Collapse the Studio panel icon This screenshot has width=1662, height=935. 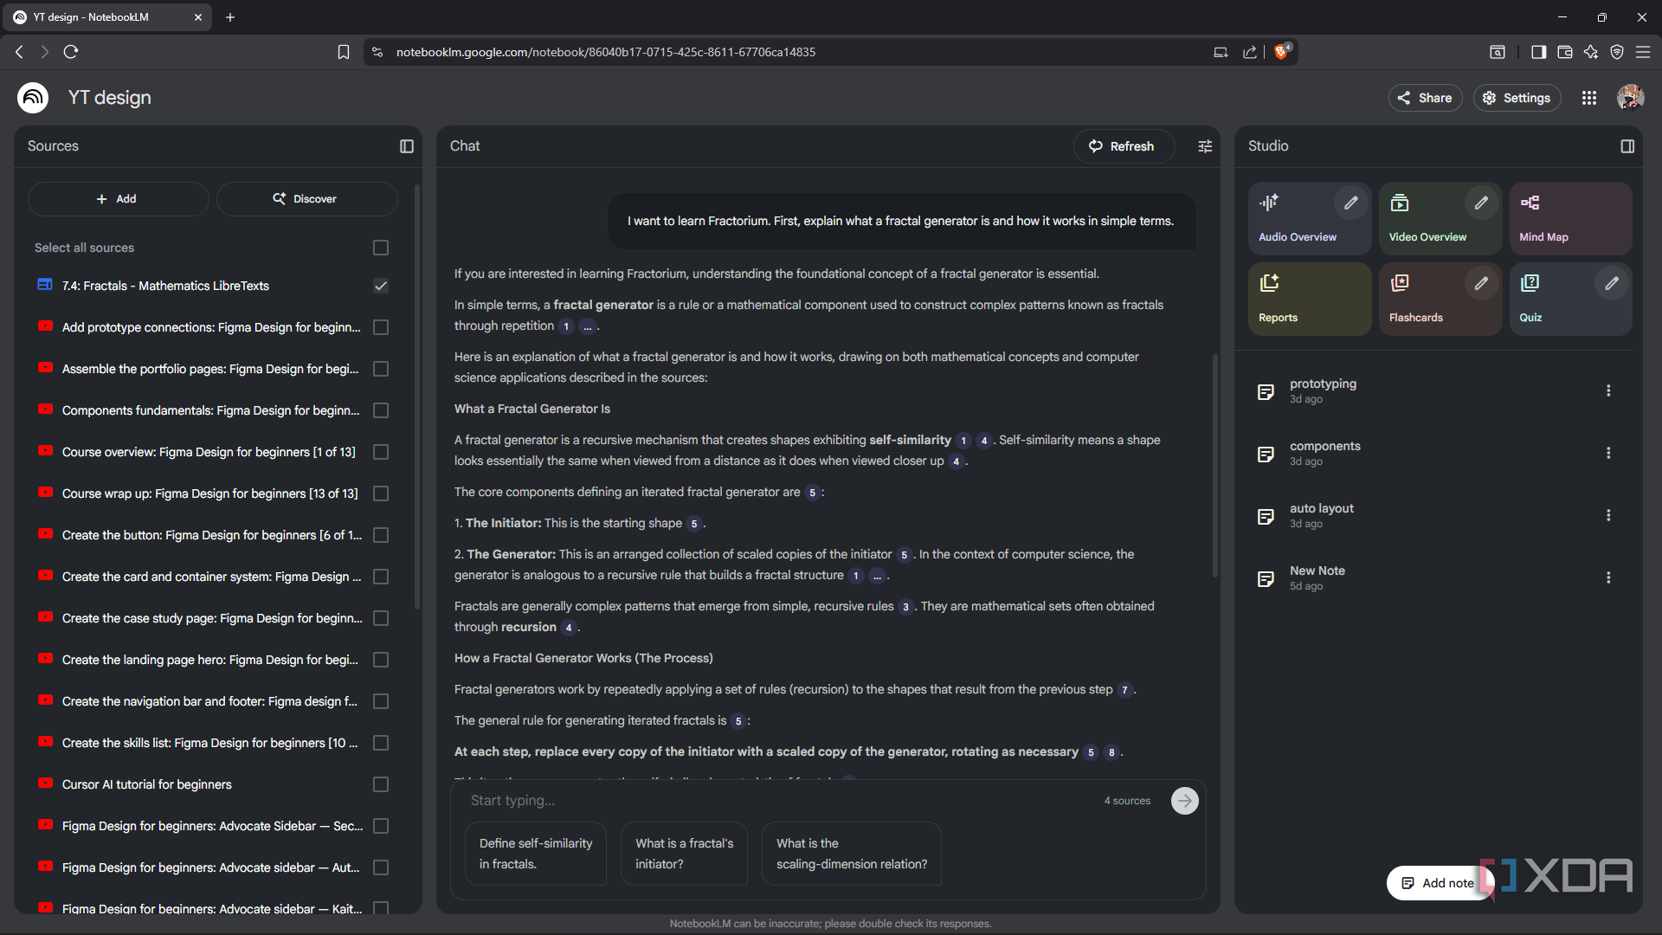[x=1627, y=146]
